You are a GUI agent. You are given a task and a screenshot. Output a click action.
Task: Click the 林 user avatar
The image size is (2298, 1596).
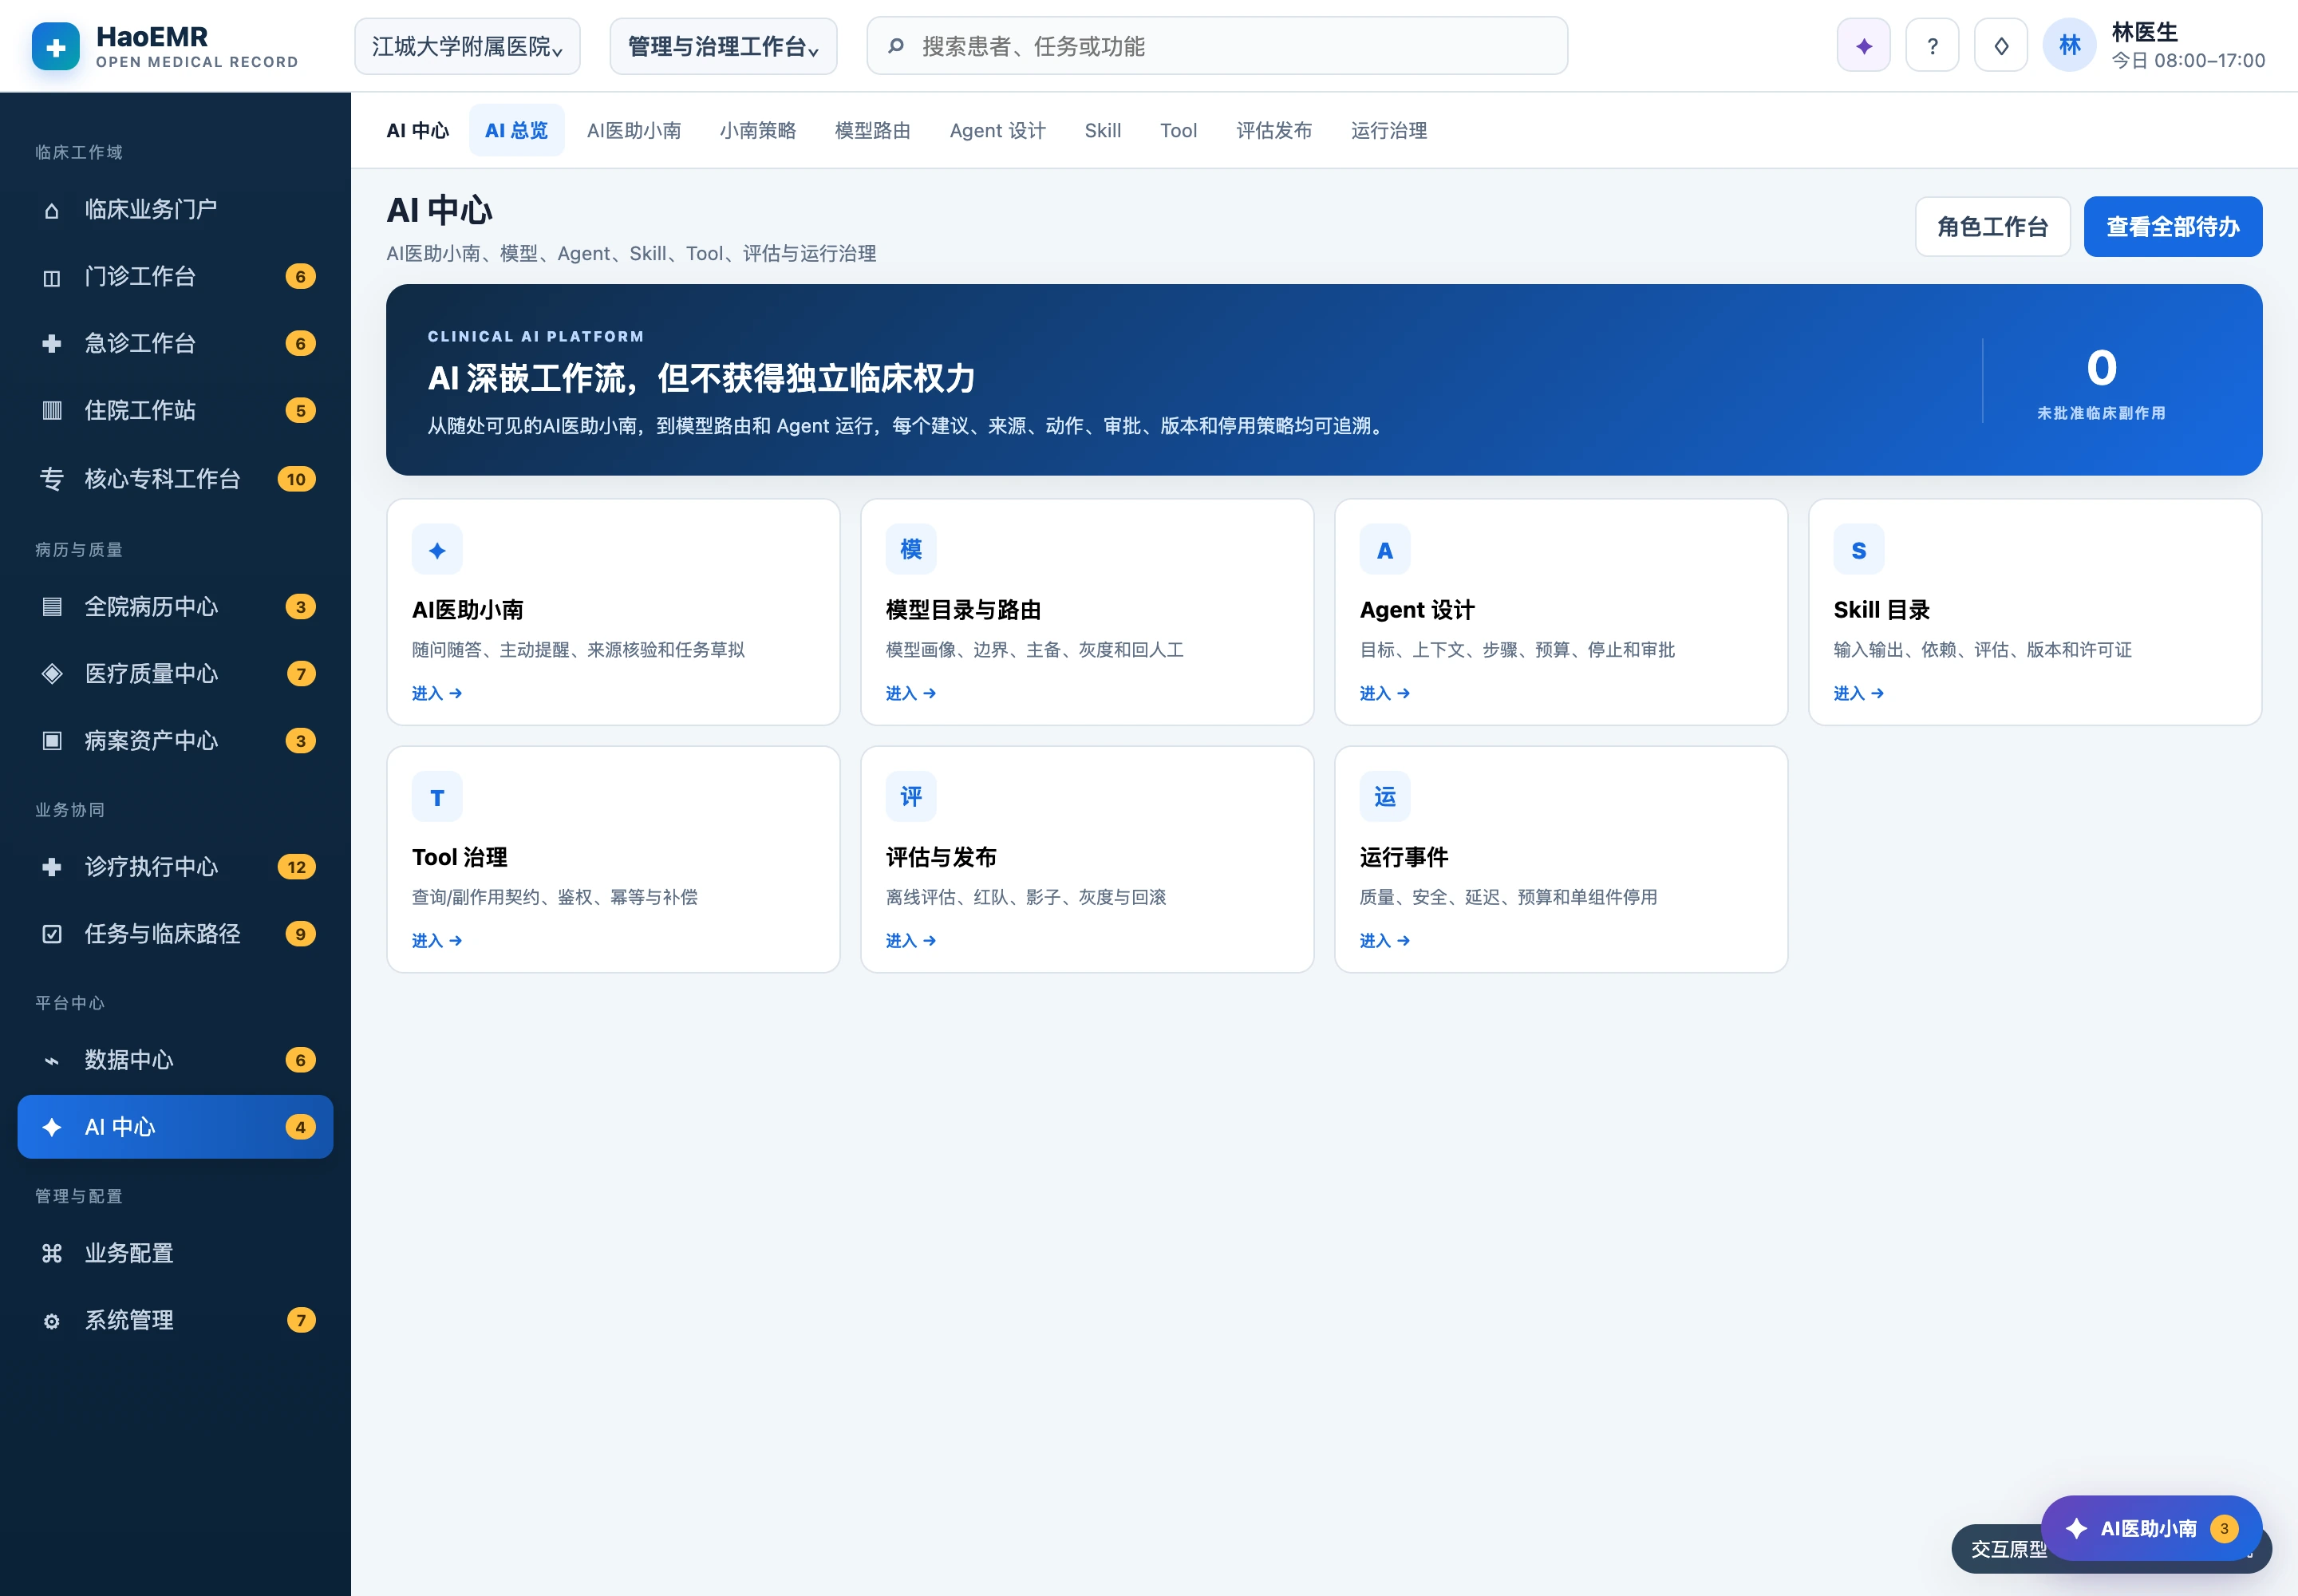(x=2069, y=46)
